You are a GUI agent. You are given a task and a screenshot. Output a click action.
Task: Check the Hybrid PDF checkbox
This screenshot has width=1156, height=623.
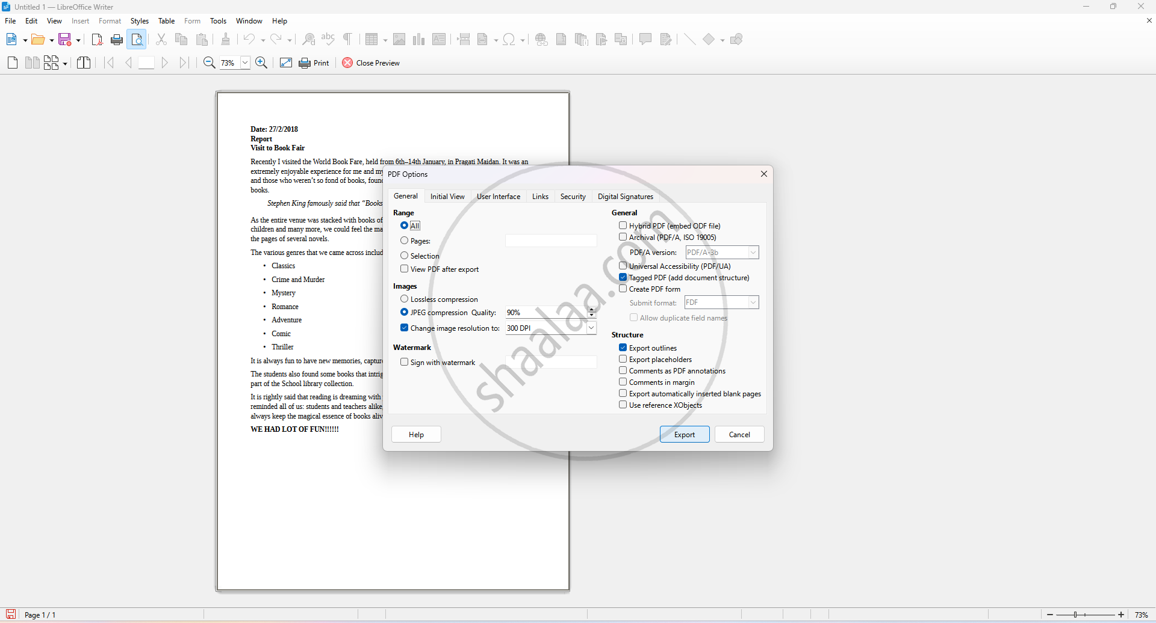623,226
